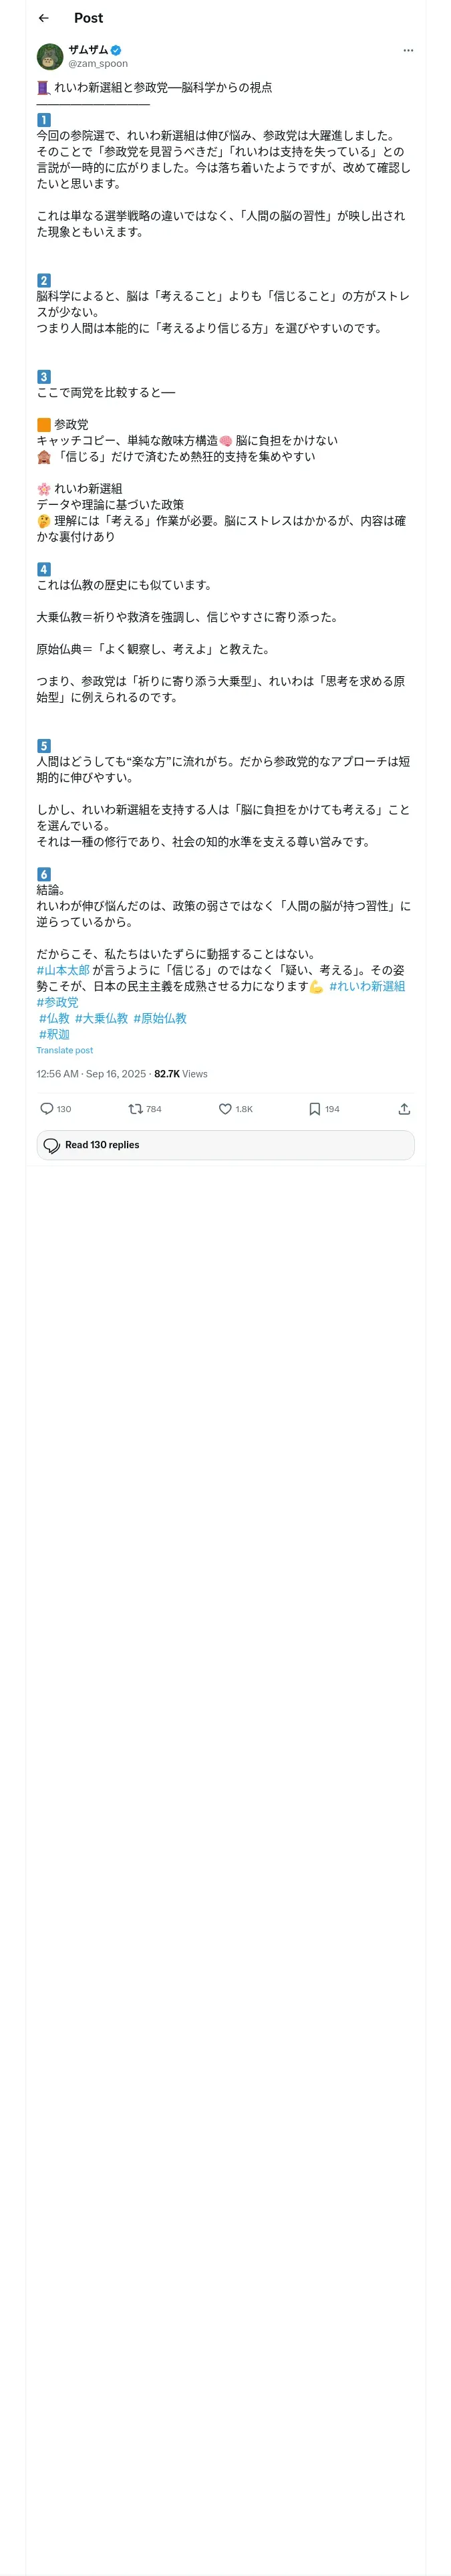
Task: Open the #参政党 hashtag
Action: (x=58, y=1002)
